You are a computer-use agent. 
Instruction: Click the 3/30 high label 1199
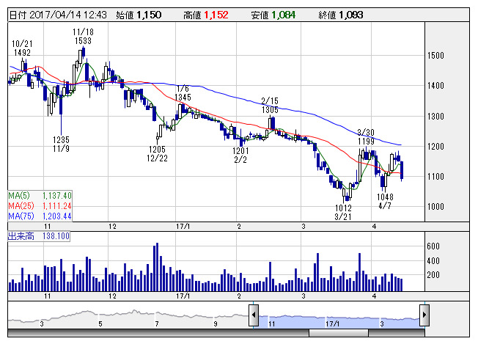[x=367, y=140]
